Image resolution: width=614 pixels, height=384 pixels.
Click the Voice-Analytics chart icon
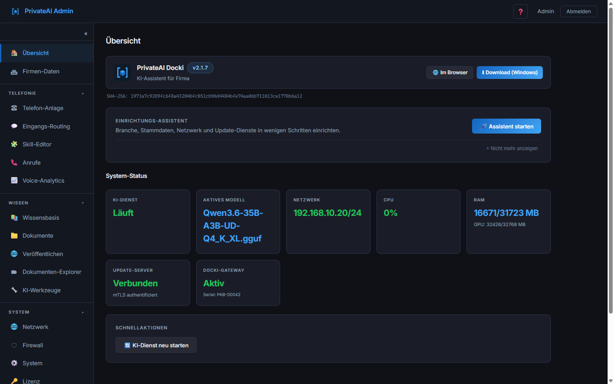point(14,180)
